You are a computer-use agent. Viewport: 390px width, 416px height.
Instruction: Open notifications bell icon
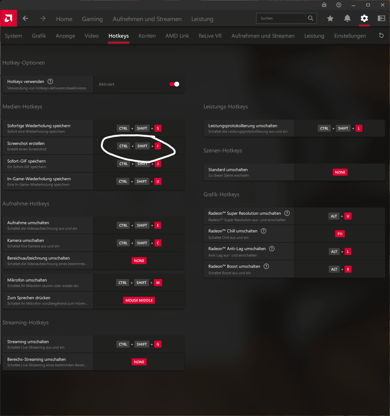click(347, 19)
